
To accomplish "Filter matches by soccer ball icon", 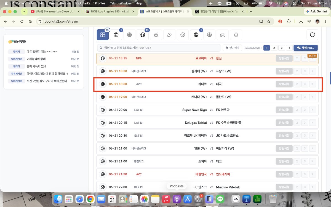I will click(116, 35).
